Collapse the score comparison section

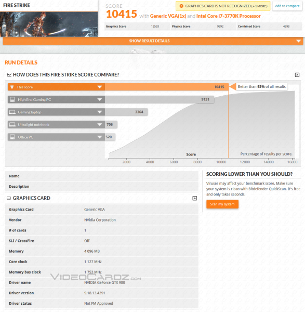(x=297, y=75)
